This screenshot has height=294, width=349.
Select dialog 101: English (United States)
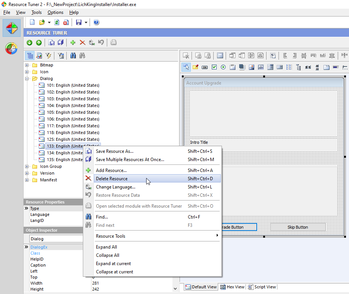point(73,85)
